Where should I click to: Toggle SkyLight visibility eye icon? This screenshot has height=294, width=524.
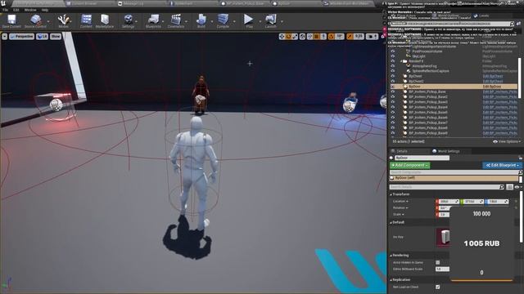coord(393,56)
